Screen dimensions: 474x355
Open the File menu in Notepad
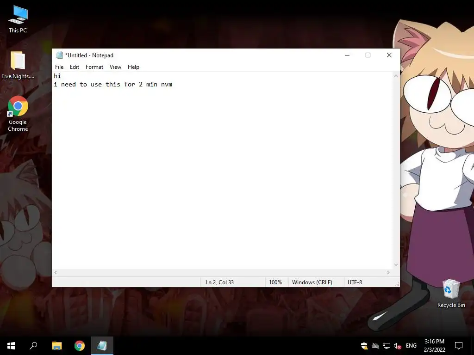[x=59, y=67]
